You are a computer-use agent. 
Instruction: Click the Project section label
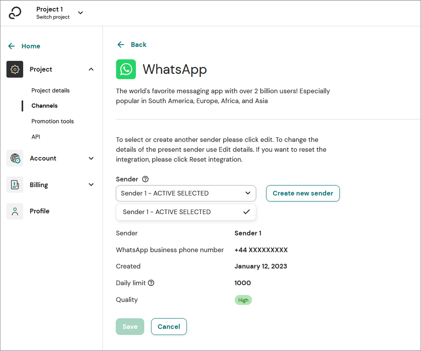[41, 69]
